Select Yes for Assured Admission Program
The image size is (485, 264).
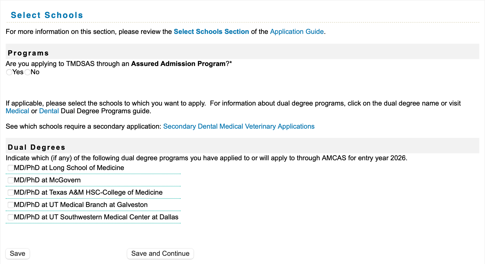tap(9, 72)
